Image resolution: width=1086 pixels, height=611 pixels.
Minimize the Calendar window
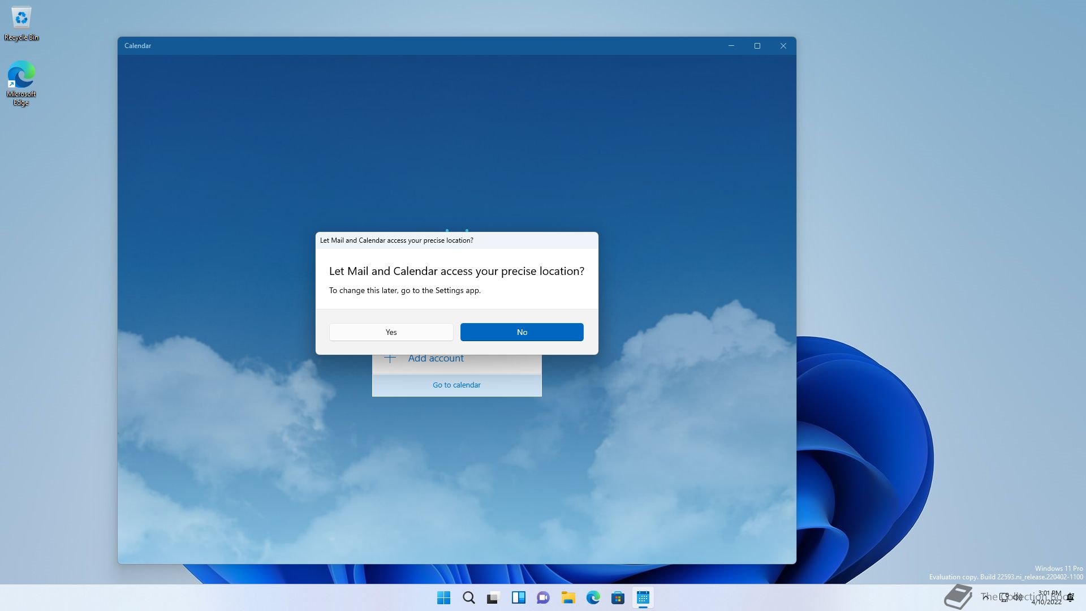(731, 46)
